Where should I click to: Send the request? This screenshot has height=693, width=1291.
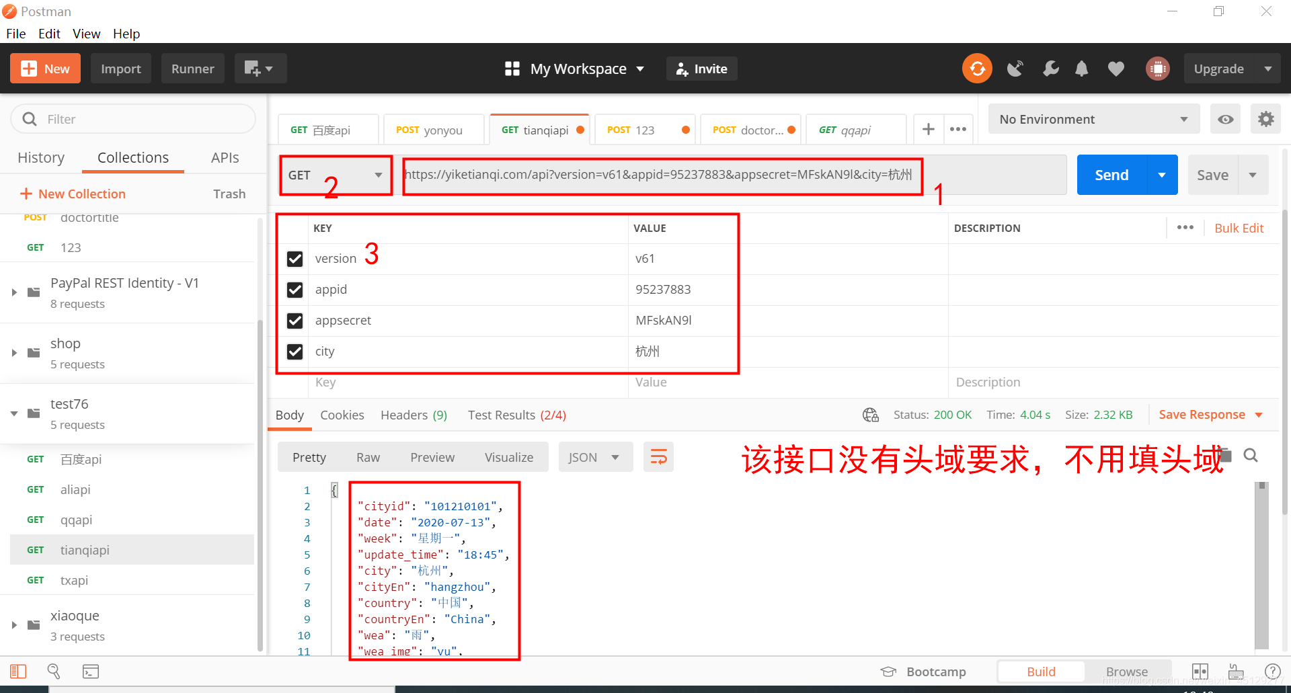[x=1111, y=175]
